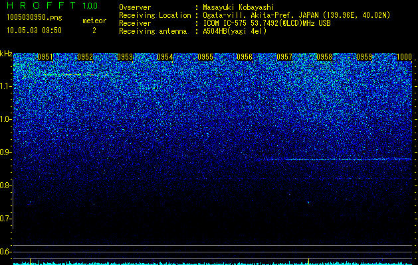Click the date stamp 10.05.03 09:50

[34, 30]
